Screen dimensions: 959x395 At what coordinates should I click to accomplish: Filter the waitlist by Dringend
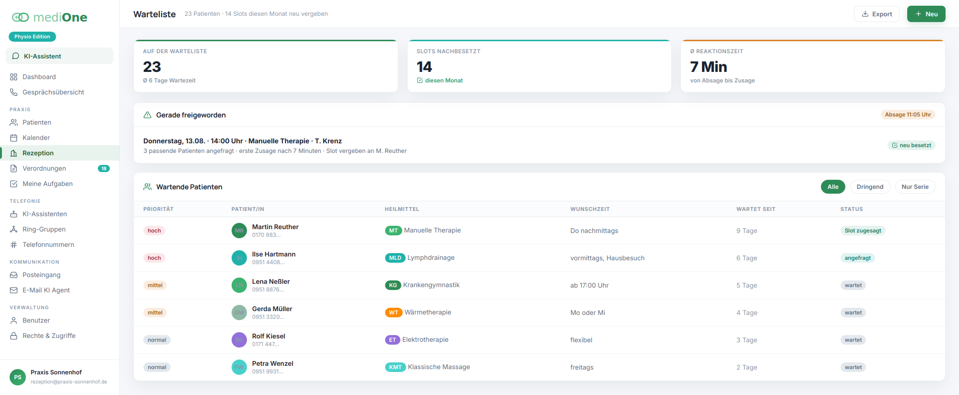pos(870,187)
